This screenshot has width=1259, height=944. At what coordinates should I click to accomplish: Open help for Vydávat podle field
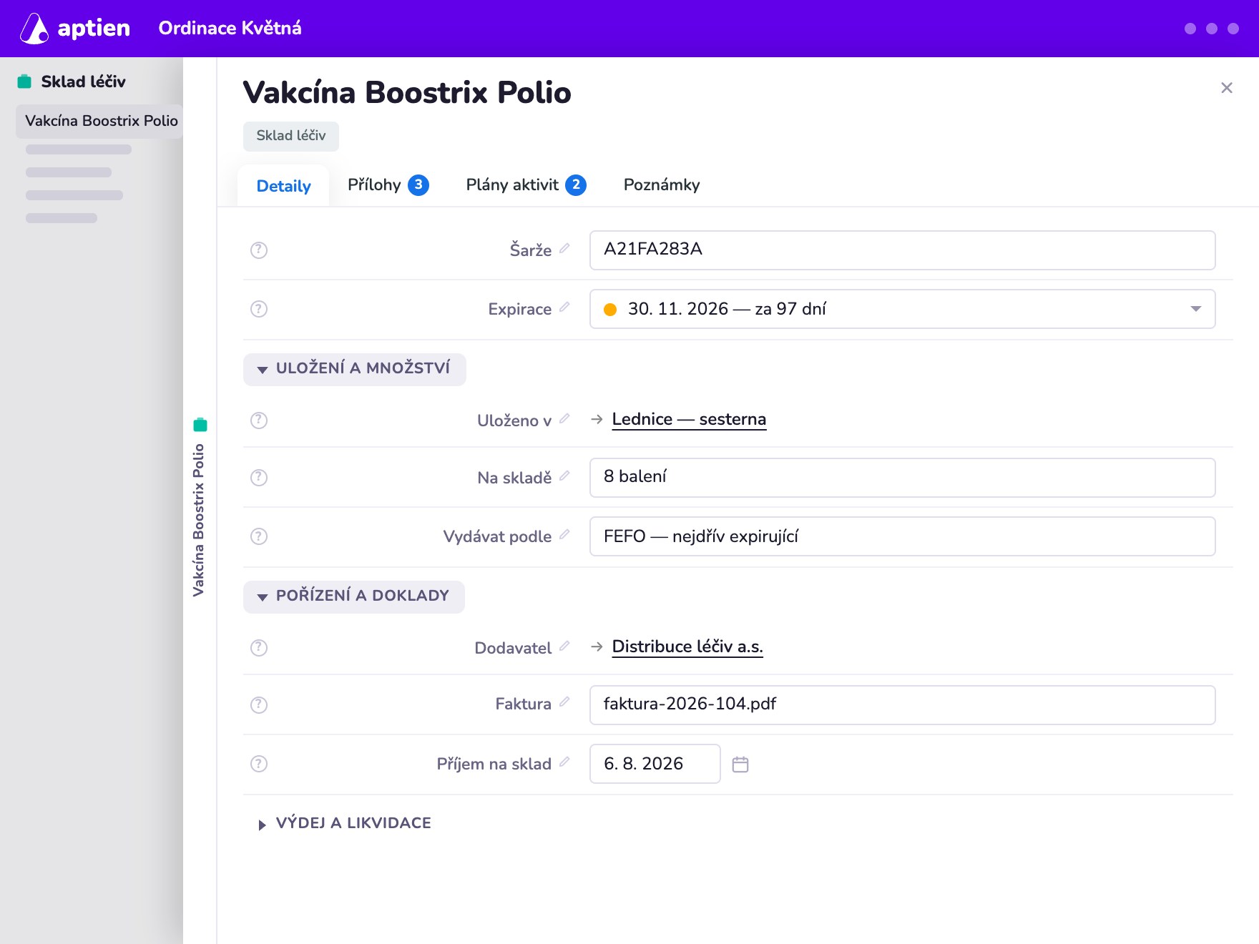click(x=259, y=536)
